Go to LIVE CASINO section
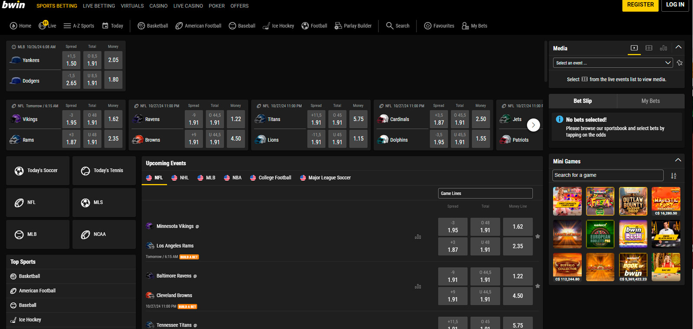Image resolution: width=693 pixels, height=329 pixels. (188, 6)
